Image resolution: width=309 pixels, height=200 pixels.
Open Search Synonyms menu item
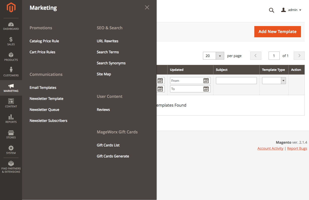point(111,63)
